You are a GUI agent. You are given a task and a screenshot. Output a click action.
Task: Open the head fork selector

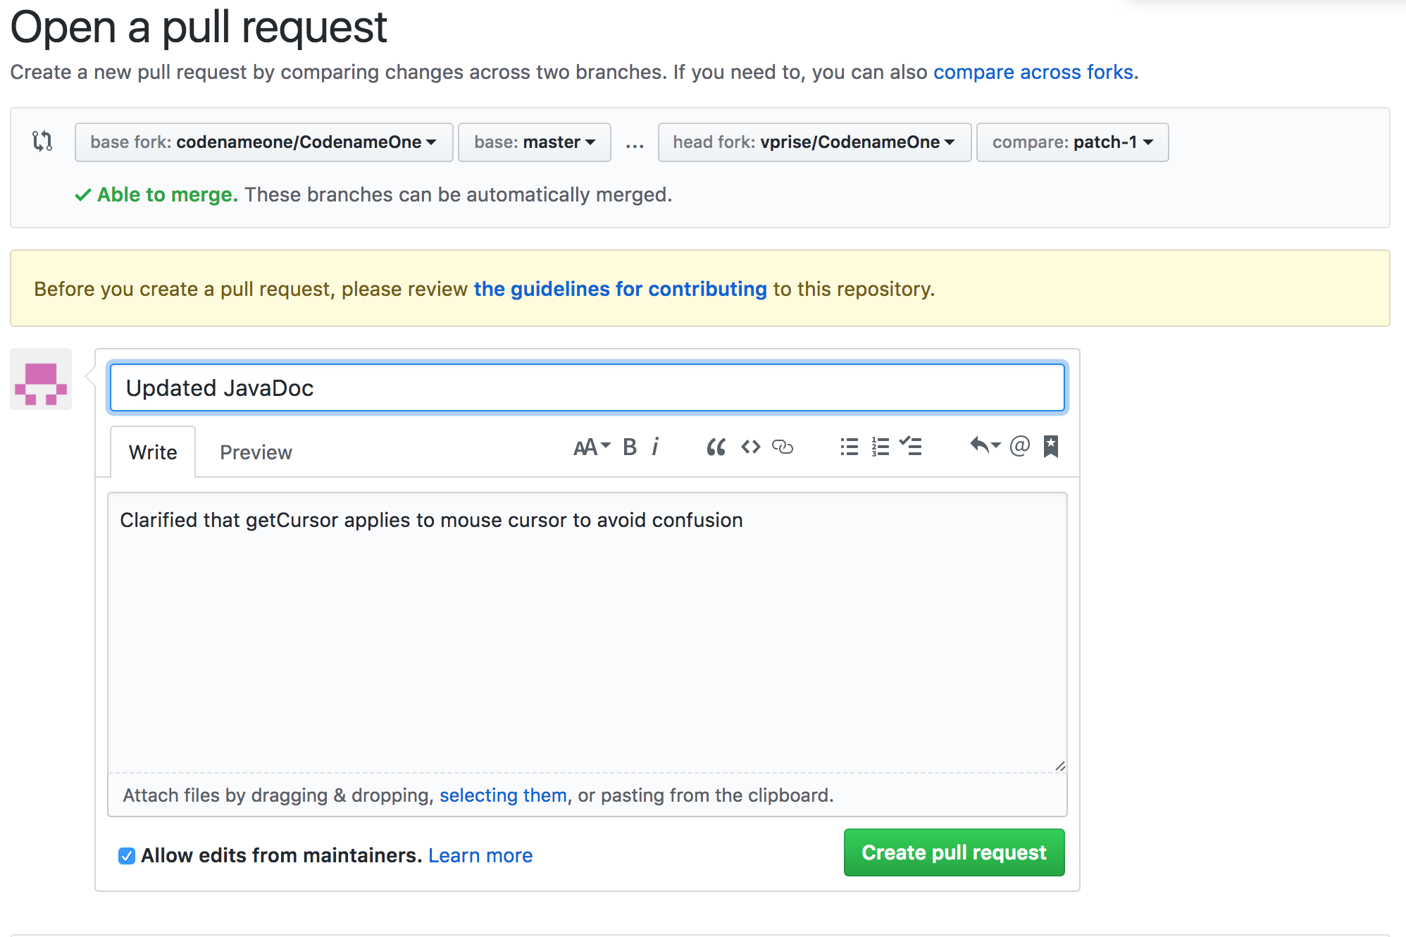click(814, 142)
